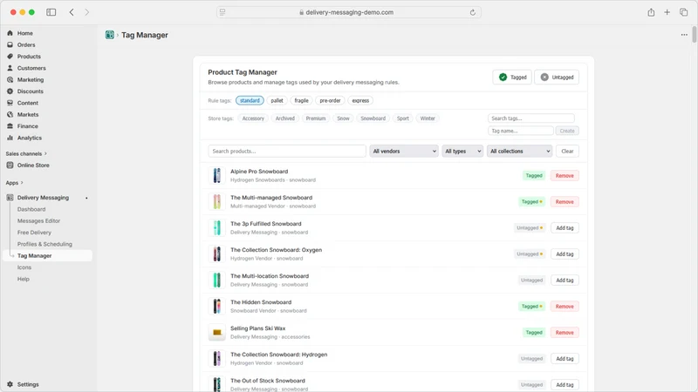The width and height of the screenshot is (698, 392).
Task: Remove tag from The Multi-managed Snowboard
Action: (565, 202)
